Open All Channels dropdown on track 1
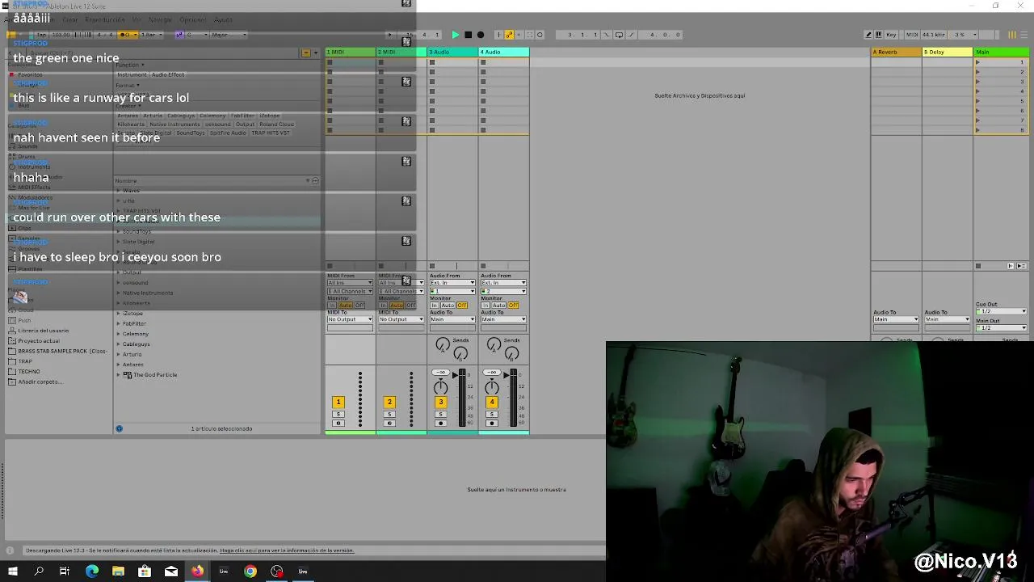1034x582 pixels. [x=350, y=291]
